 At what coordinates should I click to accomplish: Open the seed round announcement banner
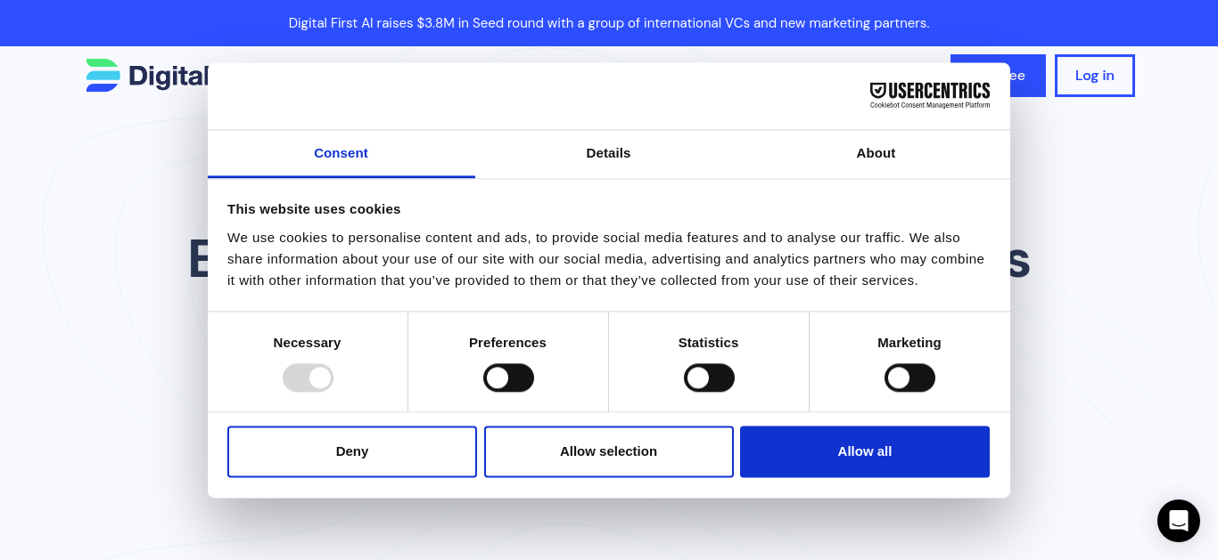[x=609, y=23]
